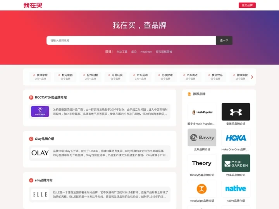Focus the brand name search field
This screenshot has width=279, height=209.
[131, 41]
